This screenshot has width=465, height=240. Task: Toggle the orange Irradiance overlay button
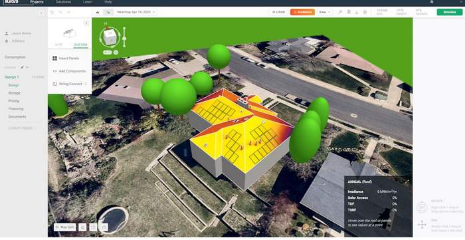pos(302,12)
